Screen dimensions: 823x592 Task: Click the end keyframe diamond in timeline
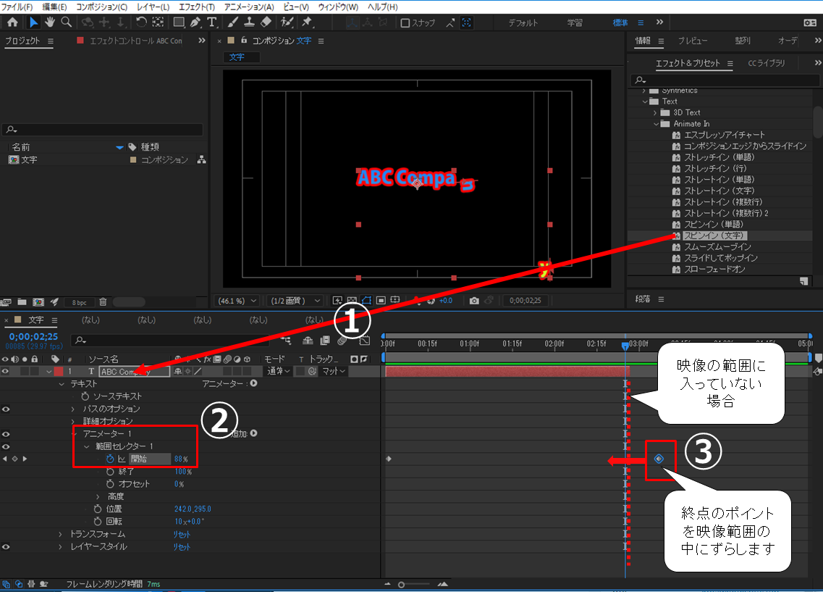tap(659, 459)
